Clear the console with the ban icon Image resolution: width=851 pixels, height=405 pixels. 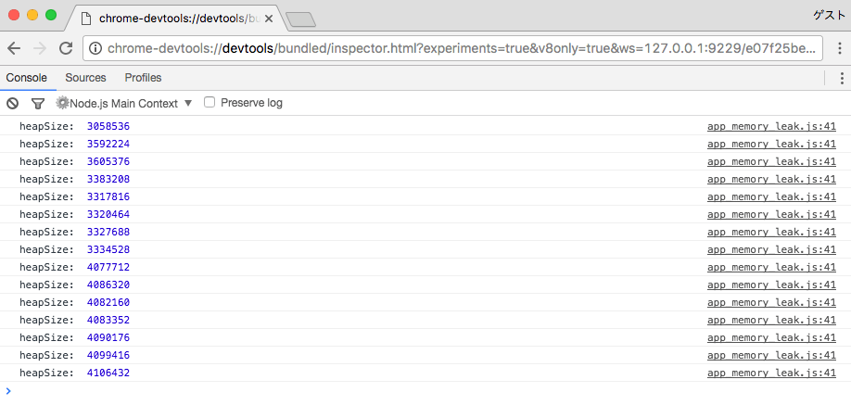[x=12, y=103]
